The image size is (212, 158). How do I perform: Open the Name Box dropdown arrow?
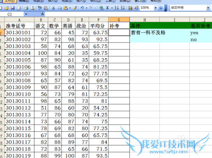(x=26, y=14)
